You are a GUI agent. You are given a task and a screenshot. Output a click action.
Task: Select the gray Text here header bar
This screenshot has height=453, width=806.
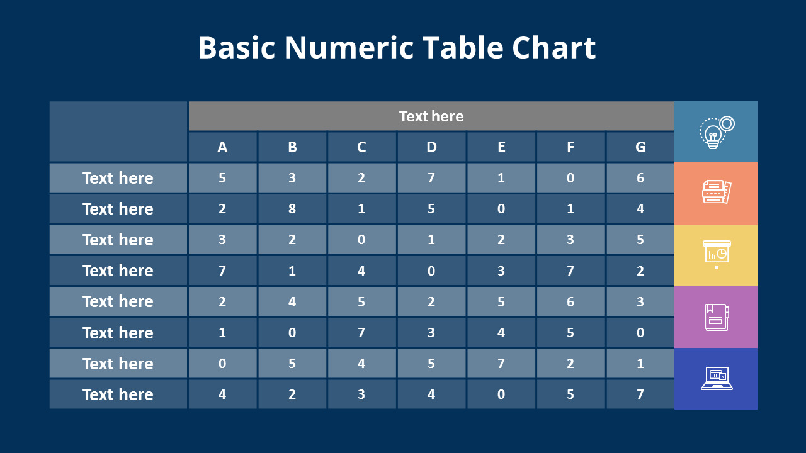tap(431, 116)
